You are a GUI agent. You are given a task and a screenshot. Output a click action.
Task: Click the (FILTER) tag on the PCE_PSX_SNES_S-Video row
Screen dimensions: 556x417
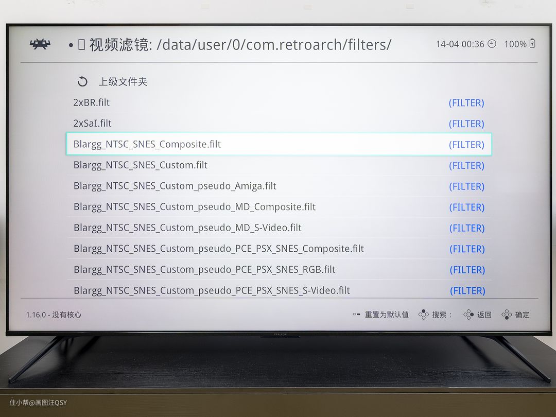click(467, 291)
